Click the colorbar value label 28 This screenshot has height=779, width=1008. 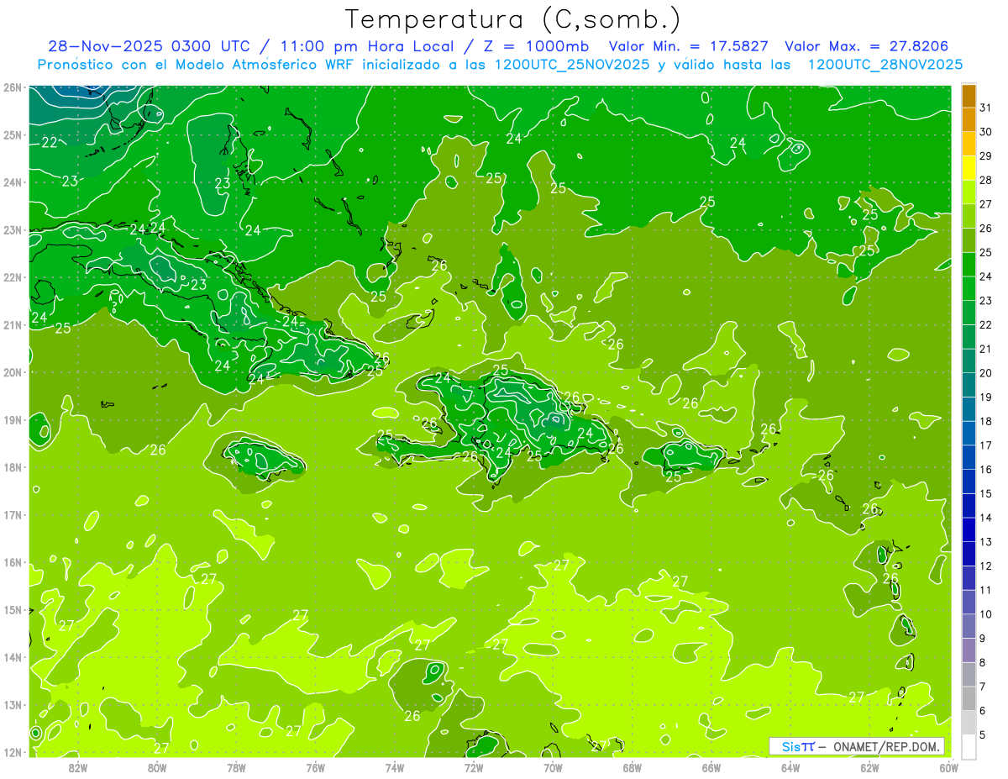986,180
